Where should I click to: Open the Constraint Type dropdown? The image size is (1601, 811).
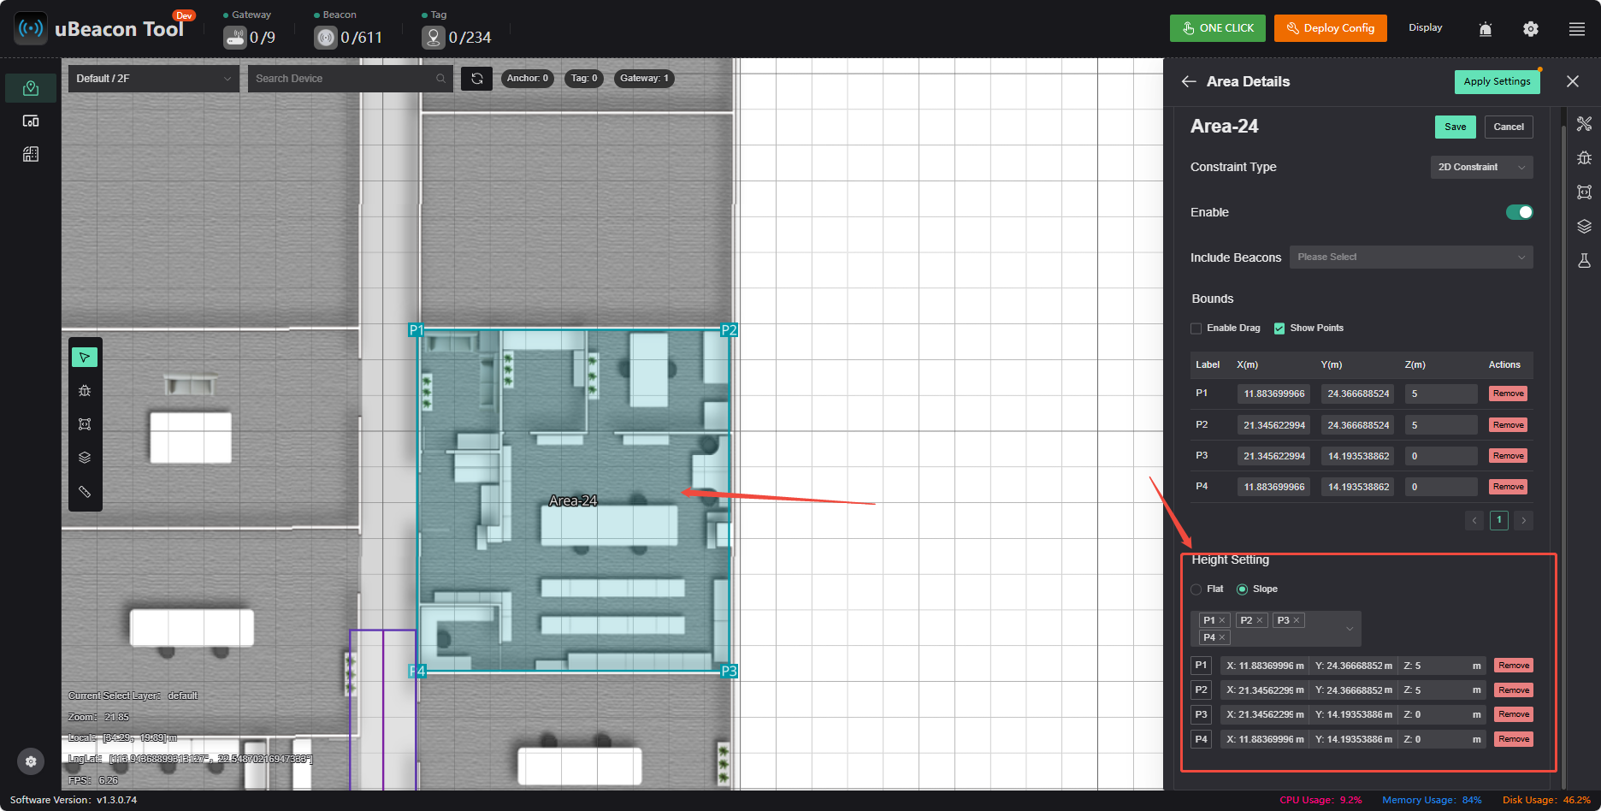[1481, 167]
